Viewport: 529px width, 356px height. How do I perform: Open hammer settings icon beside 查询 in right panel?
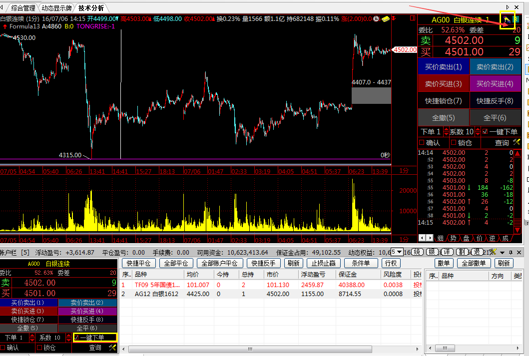(x=517, y=143)
